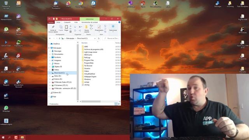
Task: Click taskbar search magnifier icon
Action: (x=9, y=137)
